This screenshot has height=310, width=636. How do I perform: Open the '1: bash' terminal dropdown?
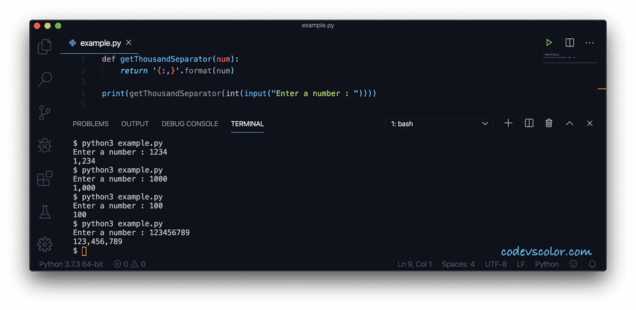[x=439, y=124]
